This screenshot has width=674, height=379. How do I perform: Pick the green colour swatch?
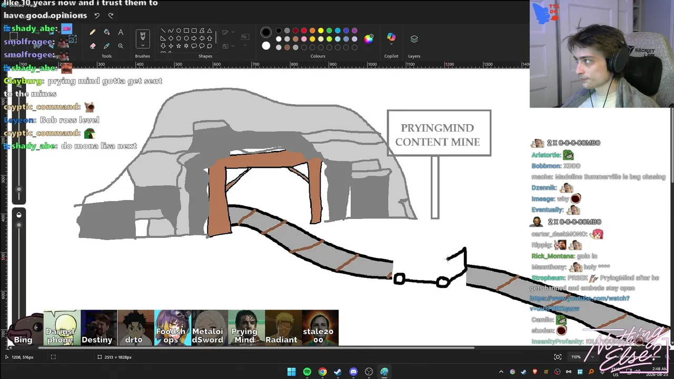(x=329, y=31)
